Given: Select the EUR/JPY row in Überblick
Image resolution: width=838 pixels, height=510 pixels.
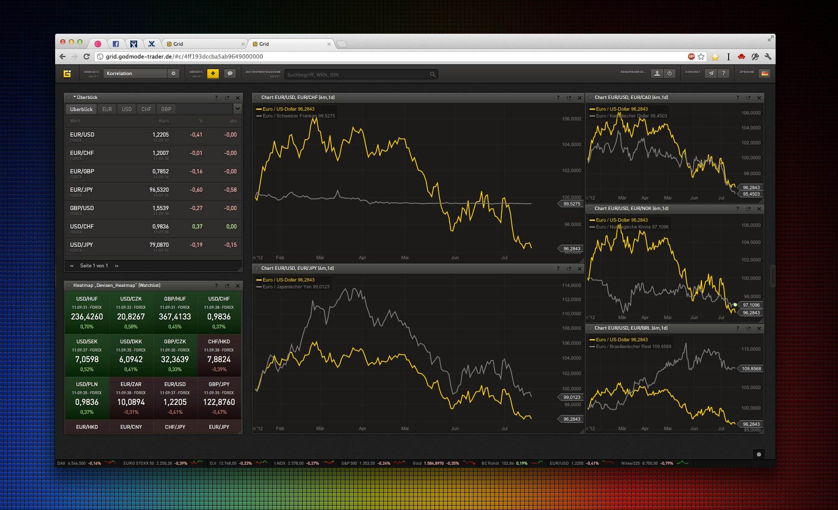Looking at the screenshot, I should click(153, 192).
